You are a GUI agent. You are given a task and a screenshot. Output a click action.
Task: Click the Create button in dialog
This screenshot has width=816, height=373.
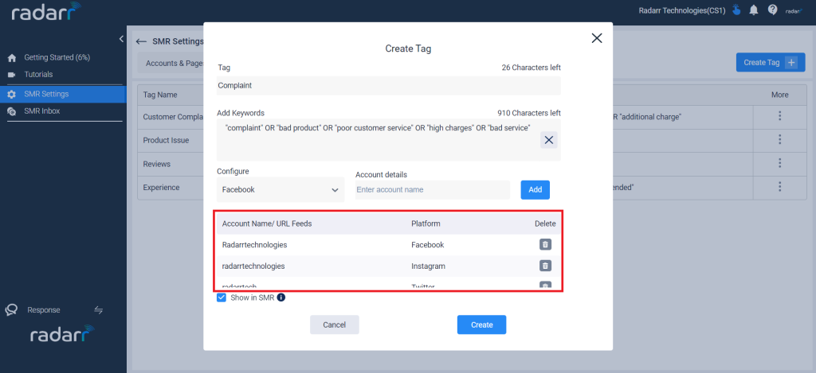coord(482,324)
